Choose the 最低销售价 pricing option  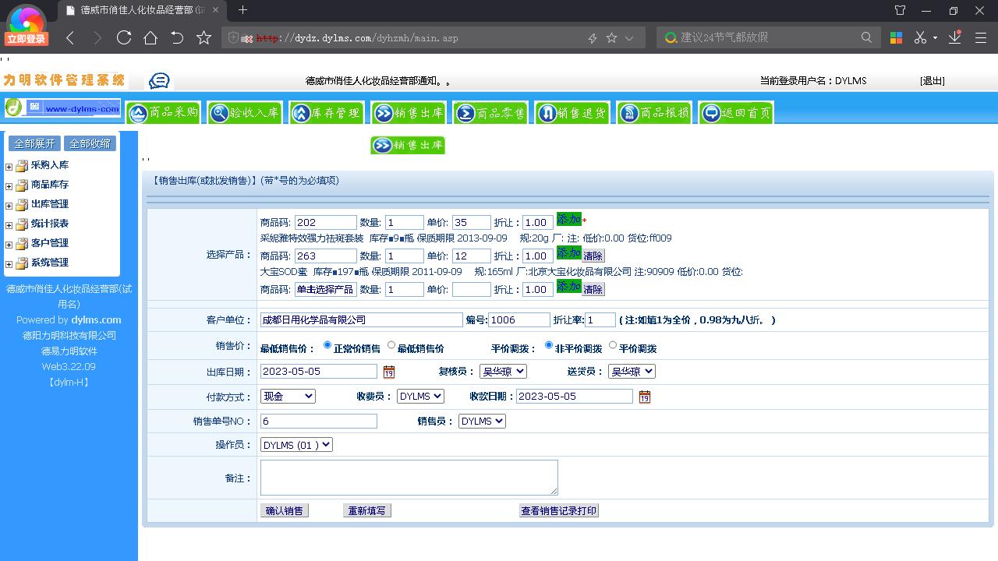pyautogui.click(x=391, y=346)
